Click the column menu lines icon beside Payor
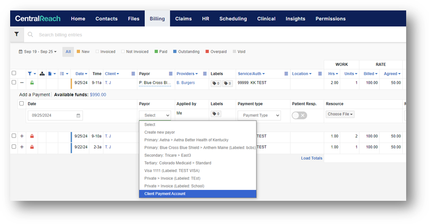Image resolution: width=429 pixels, height=224 pixels. 171,74
